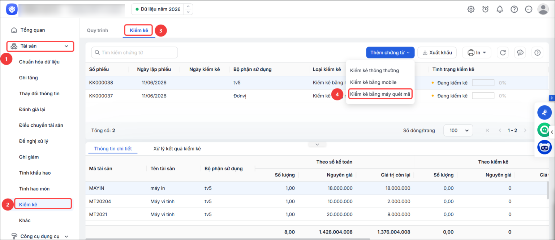Click the user avatar icon
Screen dimensions: 555x240
tap(543, 9)
